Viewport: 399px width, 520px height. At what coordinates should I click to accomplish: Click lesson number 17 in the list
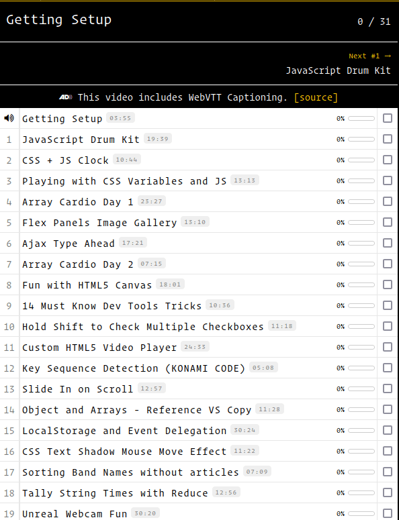pos(9,472)
